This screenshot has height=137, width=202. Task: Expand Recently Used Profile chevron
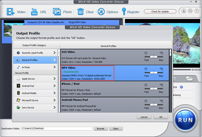[x=54, y=53]
